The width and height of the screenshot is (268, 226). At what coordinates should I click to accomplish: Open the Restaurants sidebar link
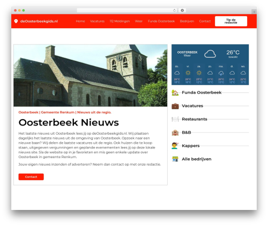tap(195, 119)
